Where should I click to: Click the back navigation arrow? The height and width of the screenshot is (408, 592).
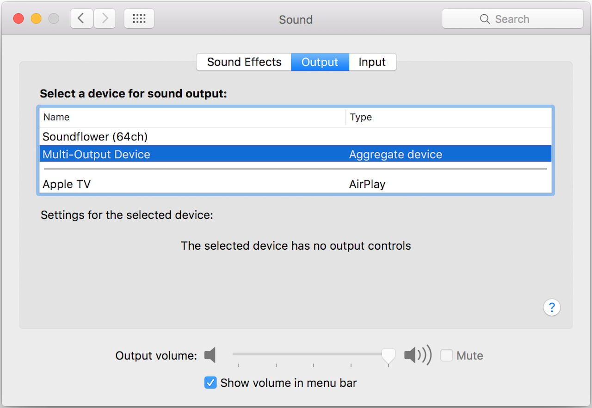click(x=81, y=18)
